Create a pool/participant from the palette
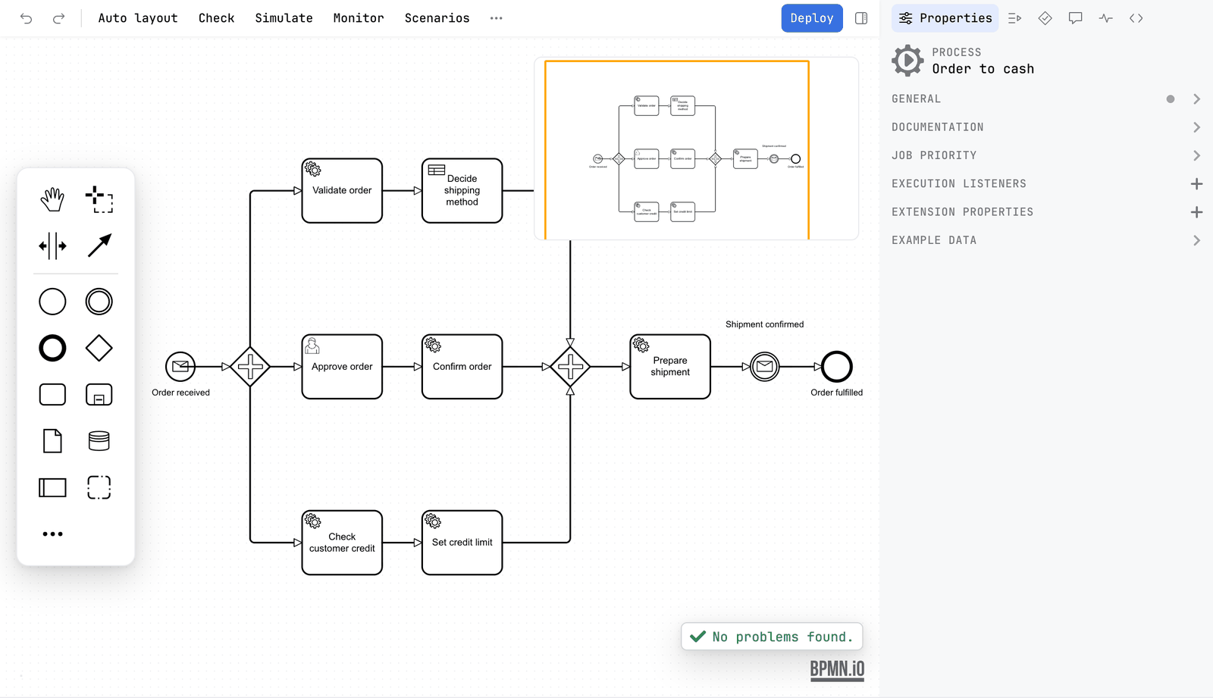Image resolution: width=1213 pixels, height=698 pixels. pos(52,487)
